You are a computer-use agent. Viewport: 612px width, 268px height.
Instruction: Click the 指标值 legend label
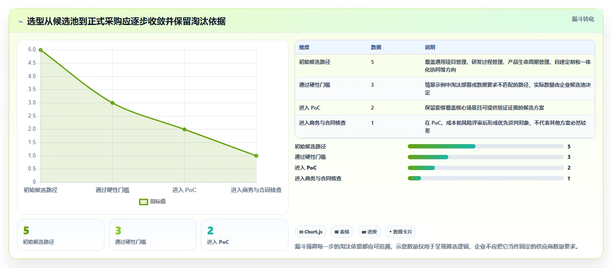point(157,202)
